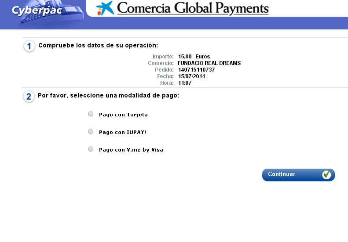
Task: Click order number '140715110737'
Action: coord(196,70)
